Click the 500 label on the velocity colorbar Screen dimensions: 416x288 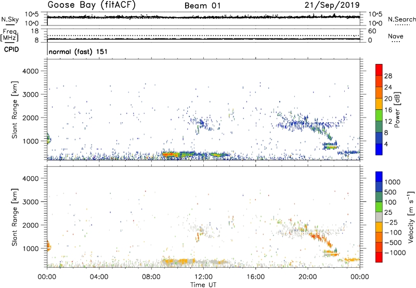(391, 192)
